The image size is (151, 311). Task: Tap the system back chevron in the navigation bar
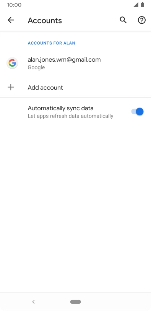pos(33,302)
